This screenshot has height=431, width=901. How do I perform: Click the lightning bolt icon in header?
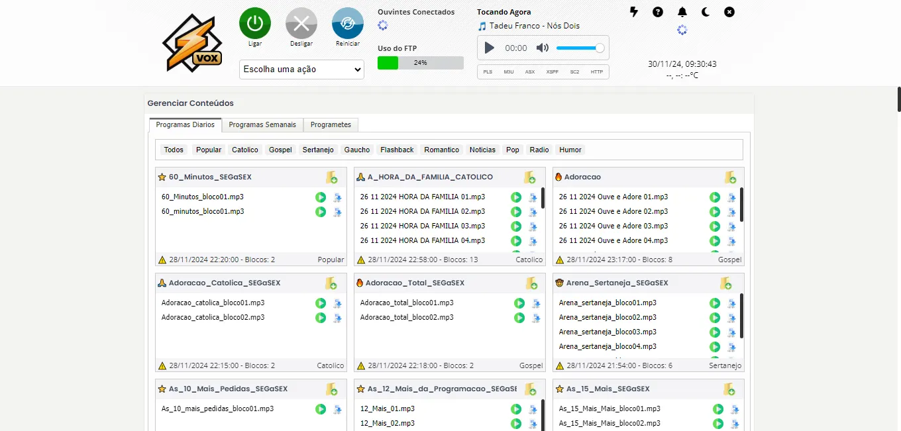[x=634, y=12]
